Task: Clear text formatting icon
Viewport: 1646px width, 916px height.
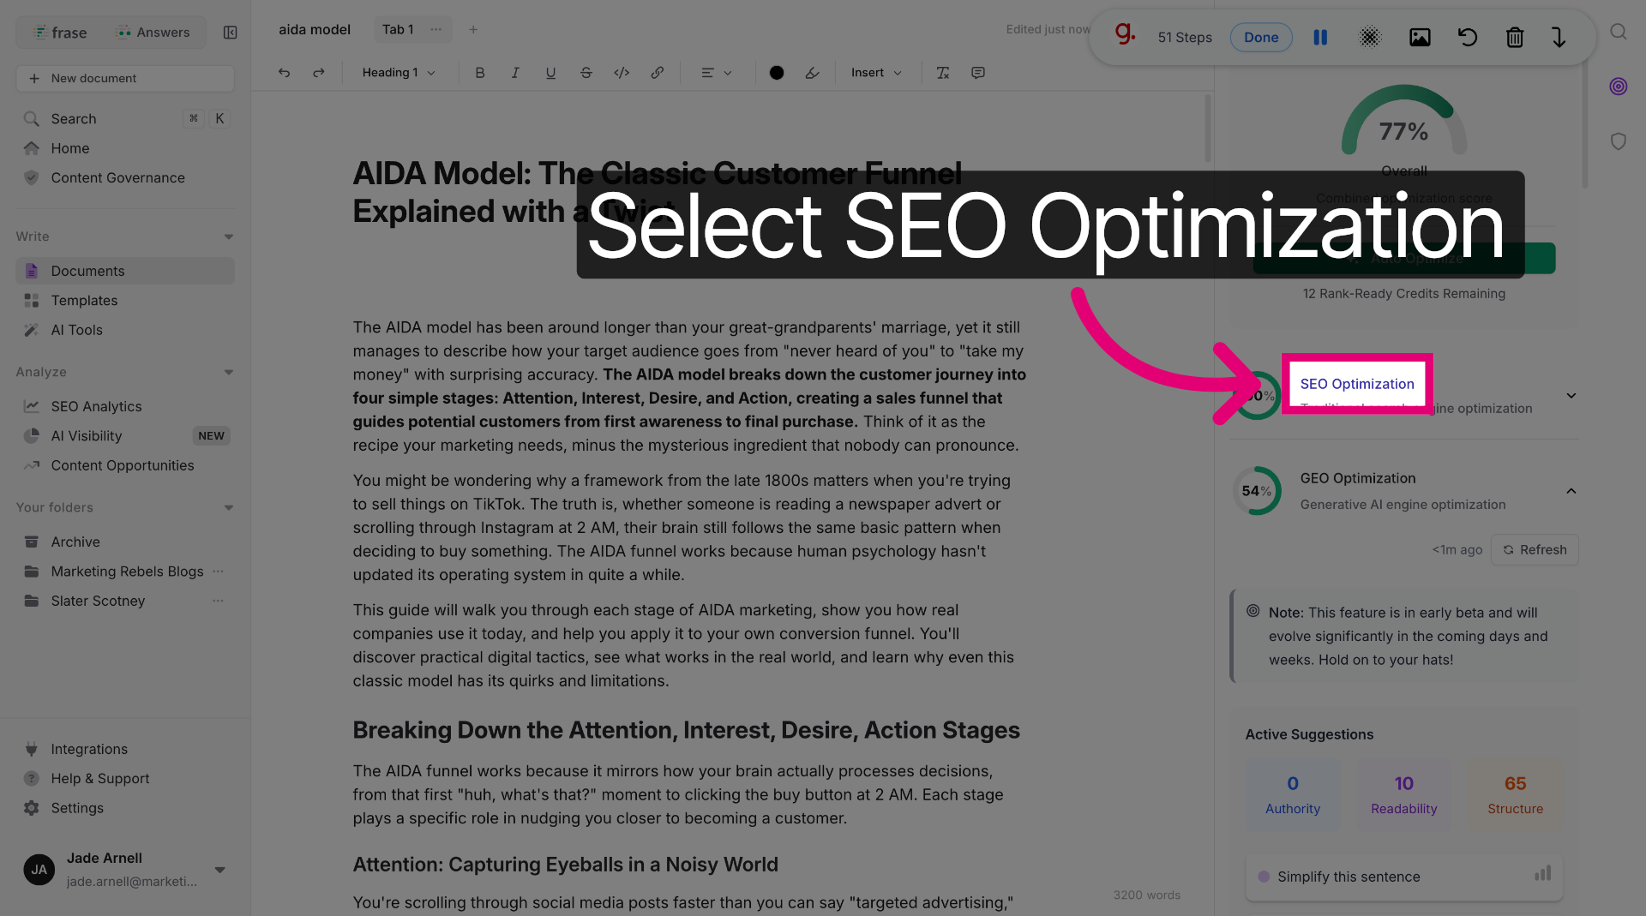Action: [x=943, y=73]
